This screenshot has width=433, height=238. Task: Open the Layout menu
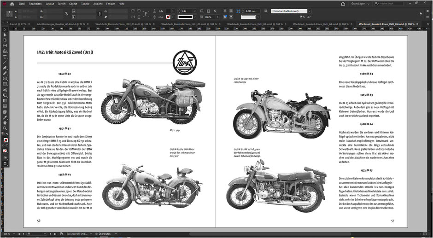50,4
